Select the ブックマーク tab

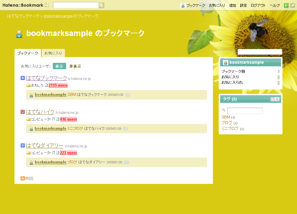[28, 53]
